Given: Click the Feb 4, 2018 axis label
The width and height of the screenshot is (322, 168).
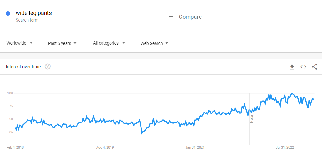Looking at the screenshot, I should [15, 147].
